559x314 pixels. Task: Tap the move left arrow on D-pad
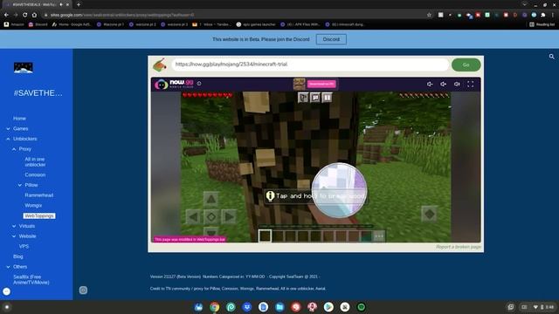tap(193, 216)
